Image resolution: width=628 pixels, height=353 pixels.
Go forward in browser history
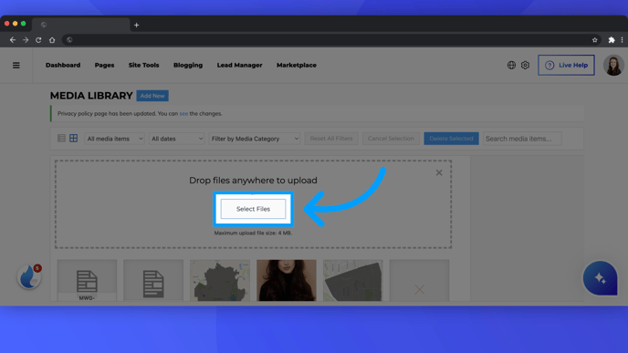pyautogui.click(x=26, y=40)
